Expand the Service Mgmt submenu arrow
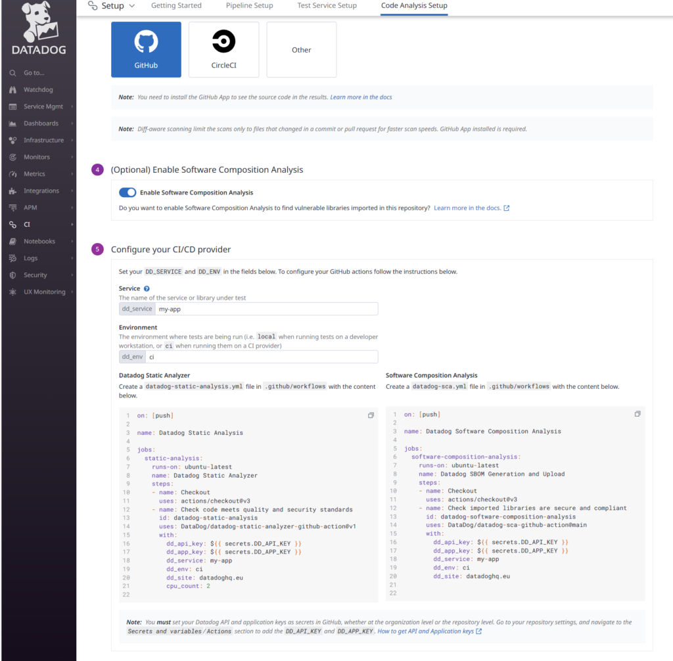This screenshot has width=673, height=661. tap(72, 106)
